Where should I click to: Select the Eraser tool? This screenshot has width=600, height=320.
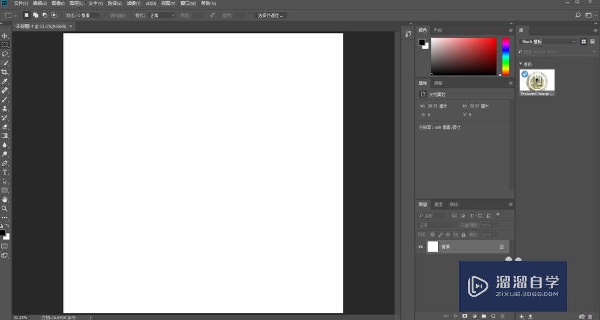(x=5, y=126)
